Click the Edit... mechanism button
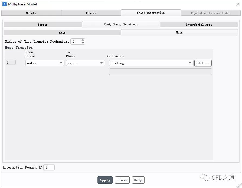242x188 pixels. [203, 63]
